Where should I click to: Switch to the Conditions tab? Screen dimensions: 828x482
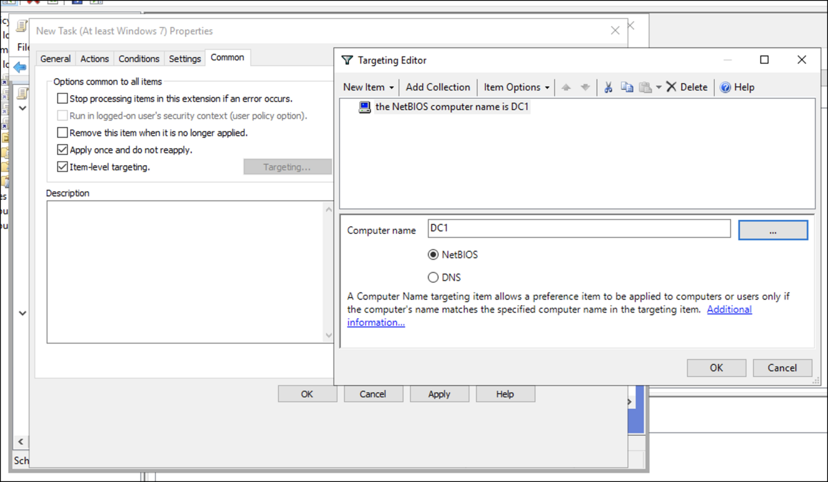point(139,58)
